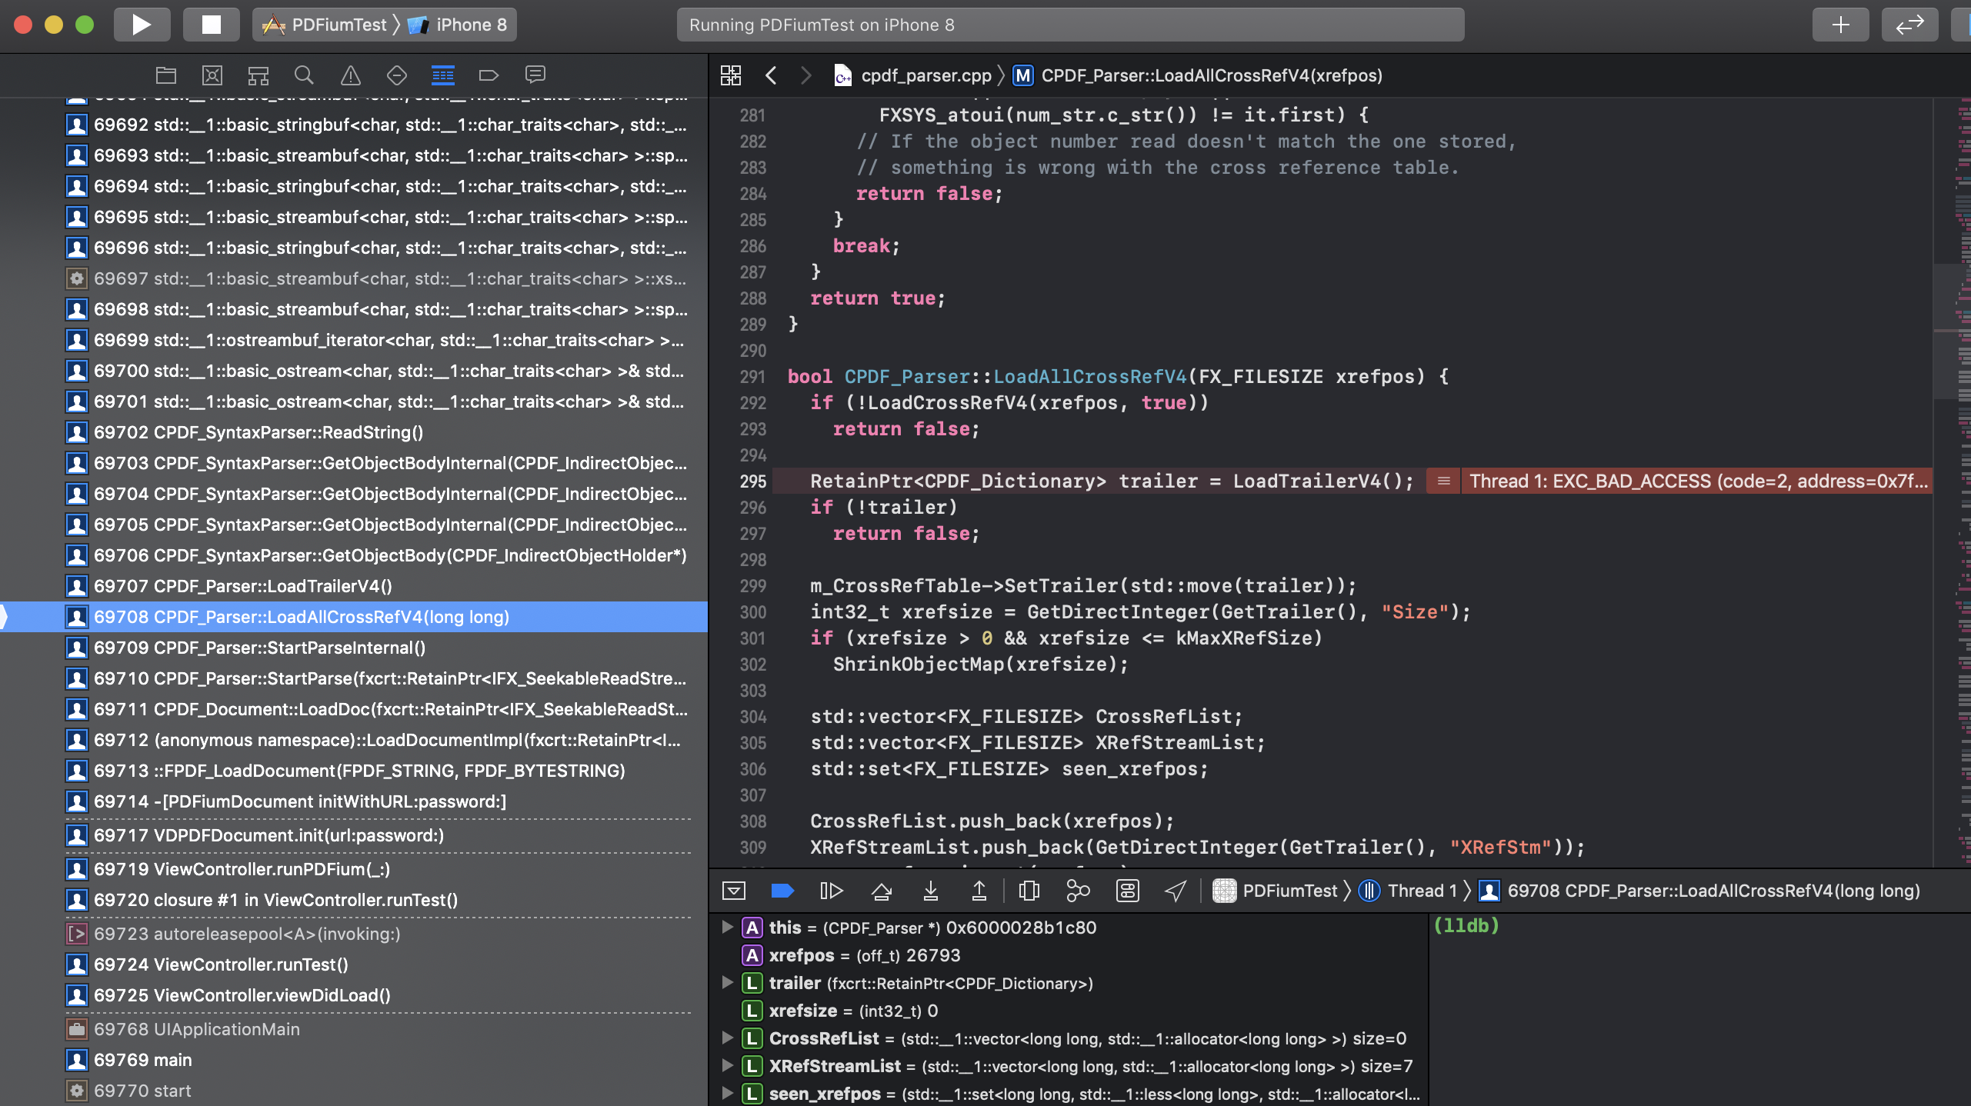Expand the trailer variable

point(727,983)
